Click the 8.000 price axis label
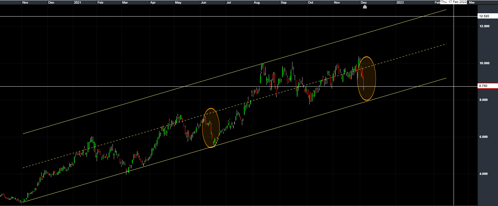The width and height of the screenshot is (498, 206). coord(484,100)
